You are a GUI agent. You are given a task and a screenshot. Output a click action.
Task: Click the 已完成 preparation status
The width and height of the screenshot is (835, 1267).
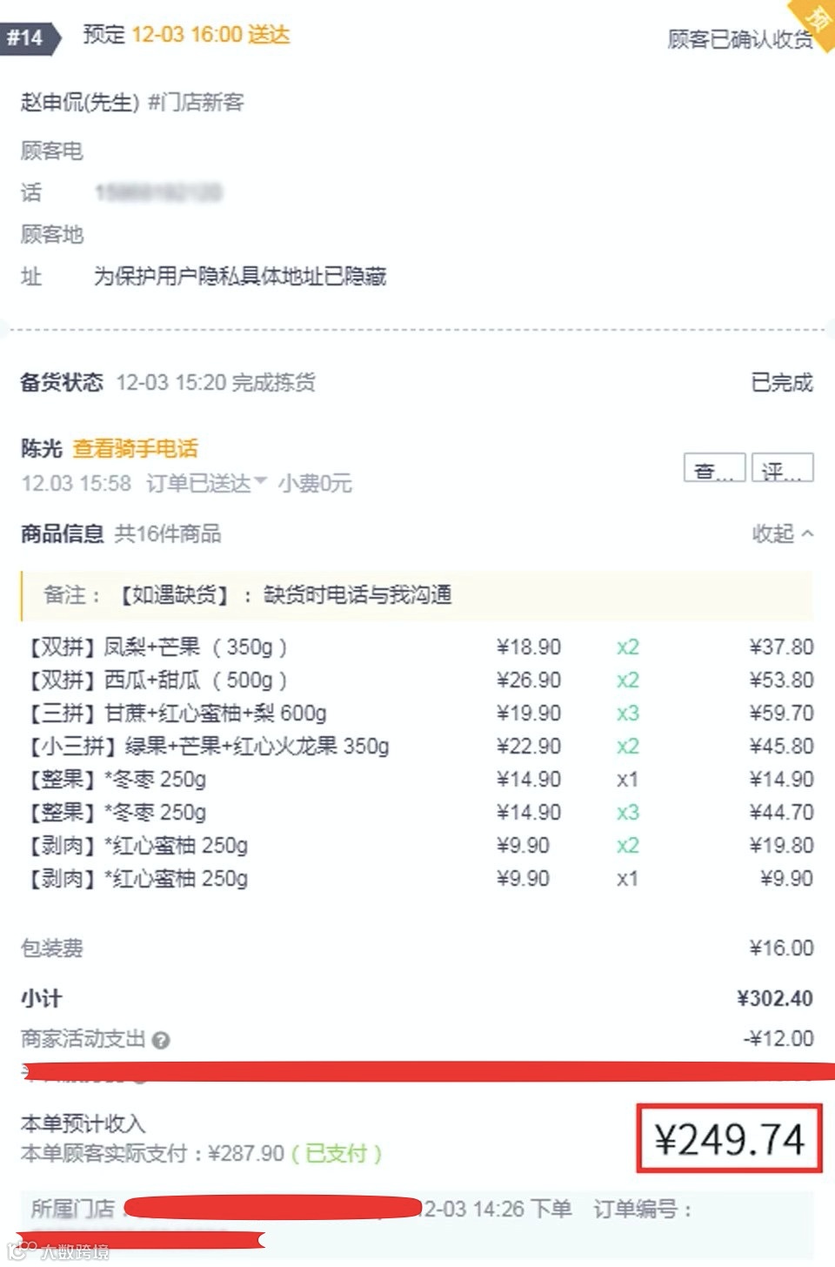[781, 383]
